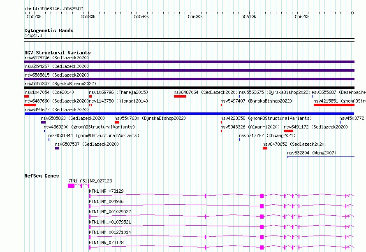This screenshot has width=366, height=252.
Task: Click the nsv5507630 (ByrskaBishop2022) label
Action: click(150, 118)
